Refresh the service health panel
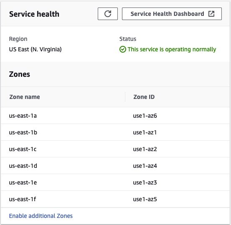This screenshot has width=231, height=225. pos(108,14)
